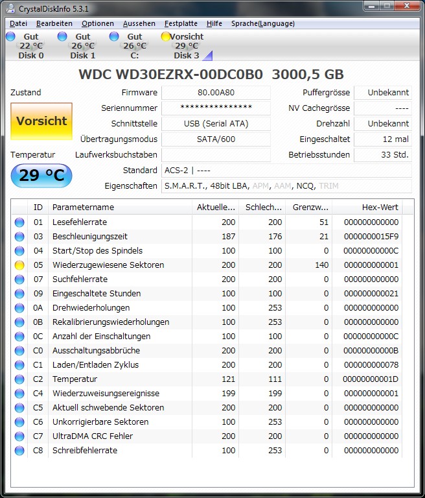Click the Standard field ACS-2
Image resolution: width=425 pixels, height=498 pixels.
click(286, 171)
